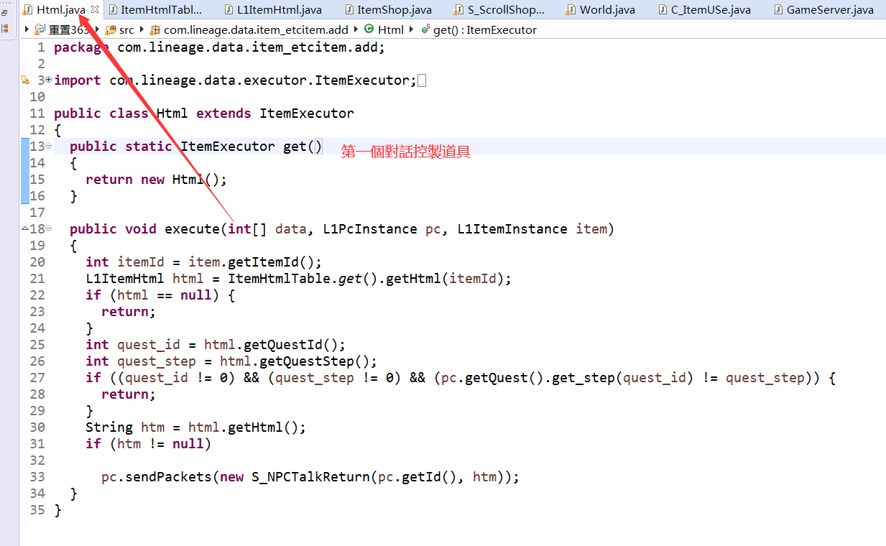Screen dimensions: 886x546
Task: Click the project icon beside 重置363 in breadcrumb
Action: (40, 29)
